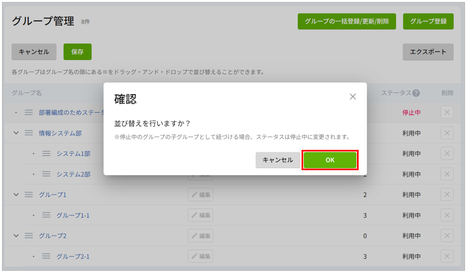Close the 確認 dialog with the X
The image size is (467, 272).
pyautogui.click(x=352, y=97)
